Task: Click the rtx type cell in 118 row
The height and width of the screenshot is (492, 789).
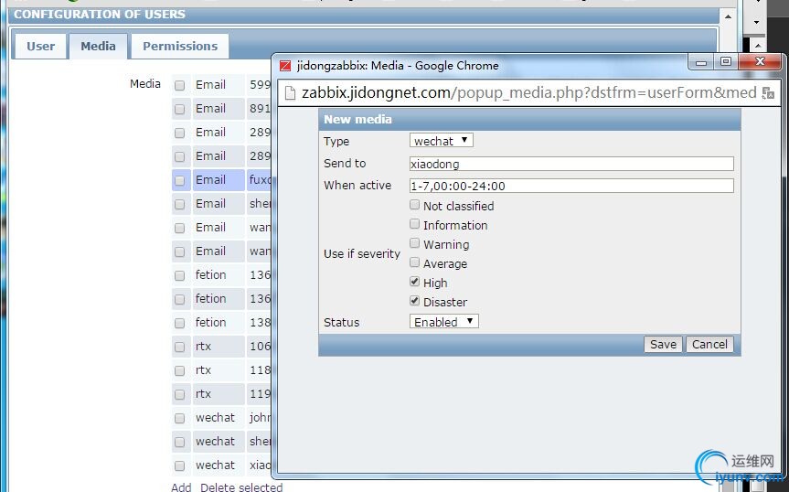Action: pyautogui.click(x=219, y=370)
